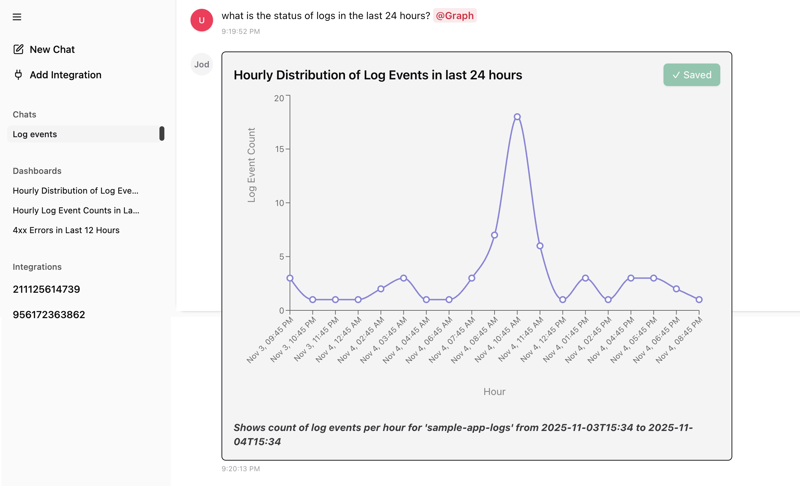The image size is (800, 486).
Task: Click the dark handle on Log events chat
Action: [x=162, y=134]
